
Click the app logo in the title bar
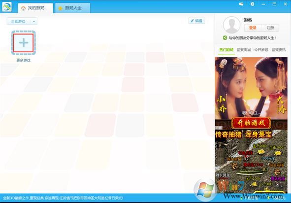(x=7, y=7)
